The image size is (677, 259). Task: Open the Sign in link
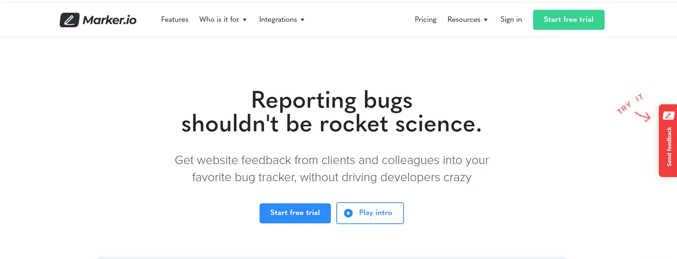click(511, 20)
